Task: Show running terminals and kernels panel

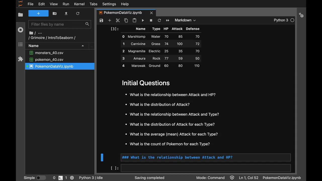Action: coord(21,30)
